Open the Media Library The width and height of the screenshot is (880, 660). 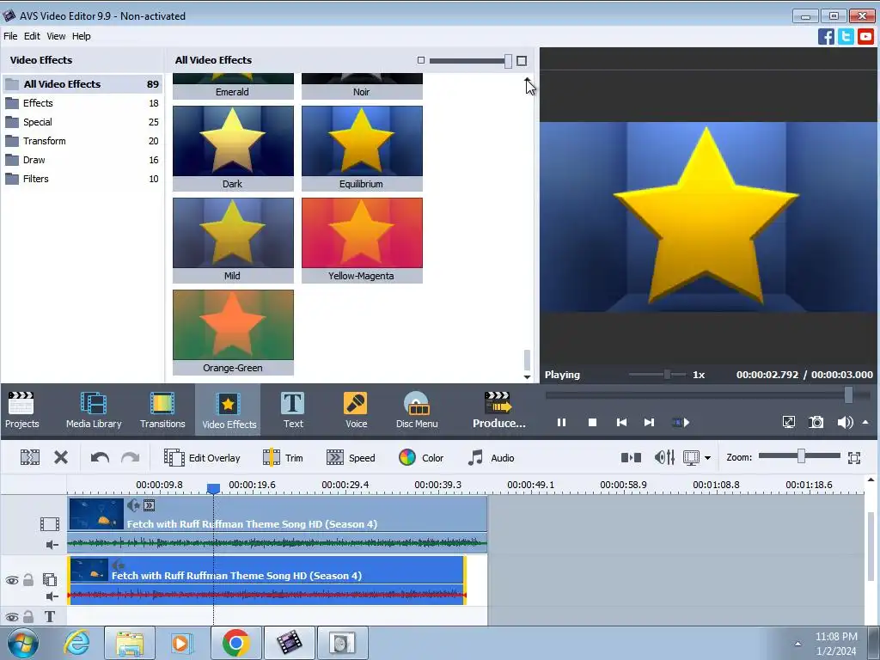click(x=94, y=410)
